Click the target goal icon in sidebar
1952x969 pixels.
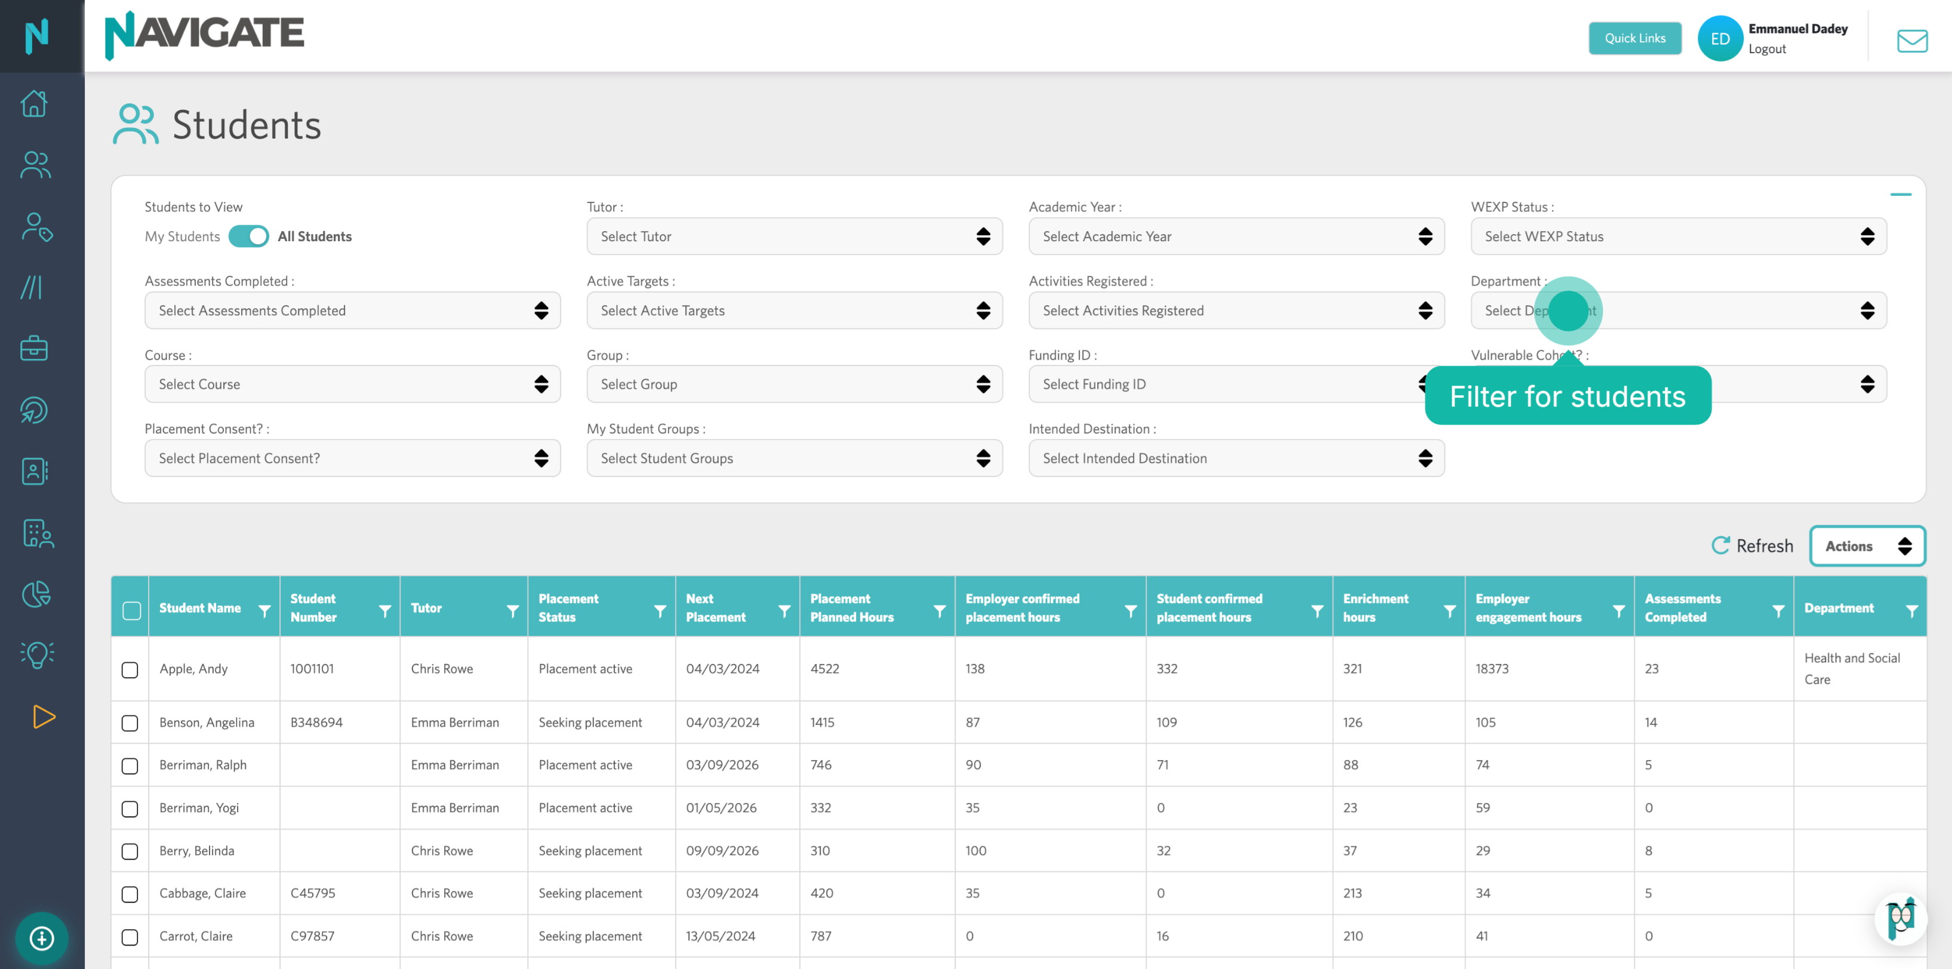point(34,410)
